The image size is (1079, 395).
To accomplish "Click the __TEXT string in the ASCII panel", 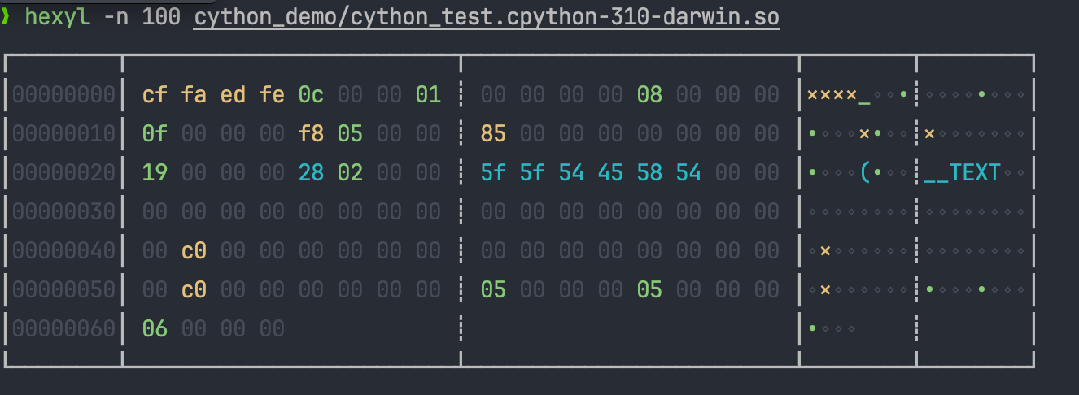I will pos(962,172).
